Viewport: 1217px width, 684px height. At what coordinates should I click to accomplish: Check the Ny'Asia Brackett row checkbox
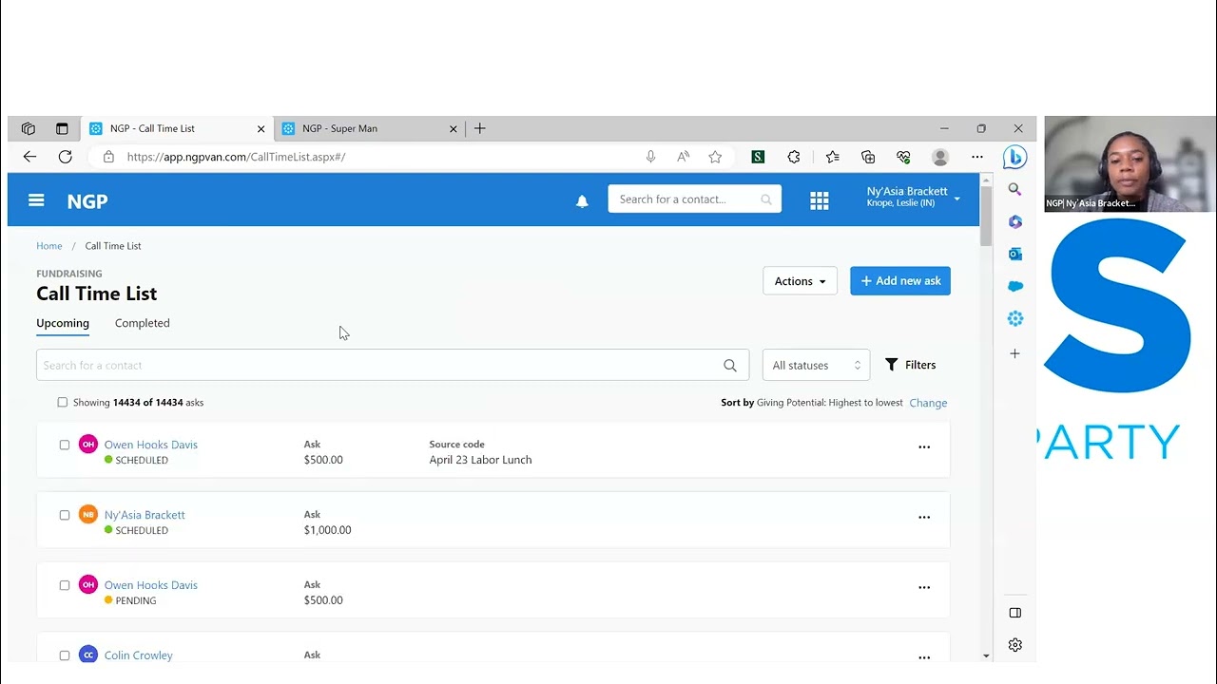point(65,515)
